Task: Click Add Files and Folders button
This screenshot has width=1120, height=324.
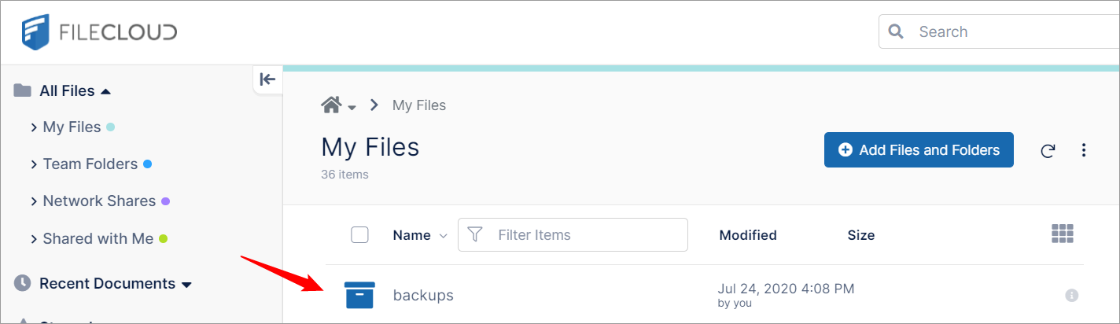Action: (x=919, y=150)
